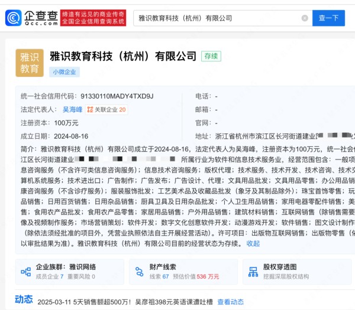The height and width of the screenshot is (310, 355).
Task: Click the news headline about 吴彦祖398元英语课
Action: 125,302
